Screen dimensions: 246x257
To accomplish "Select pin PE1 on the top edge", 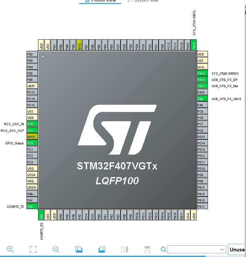I will tap(54, 45).
